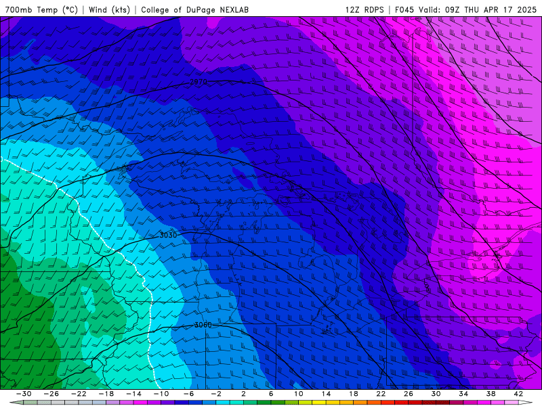Click the -22 value on the color scale

tap(79, 394)
